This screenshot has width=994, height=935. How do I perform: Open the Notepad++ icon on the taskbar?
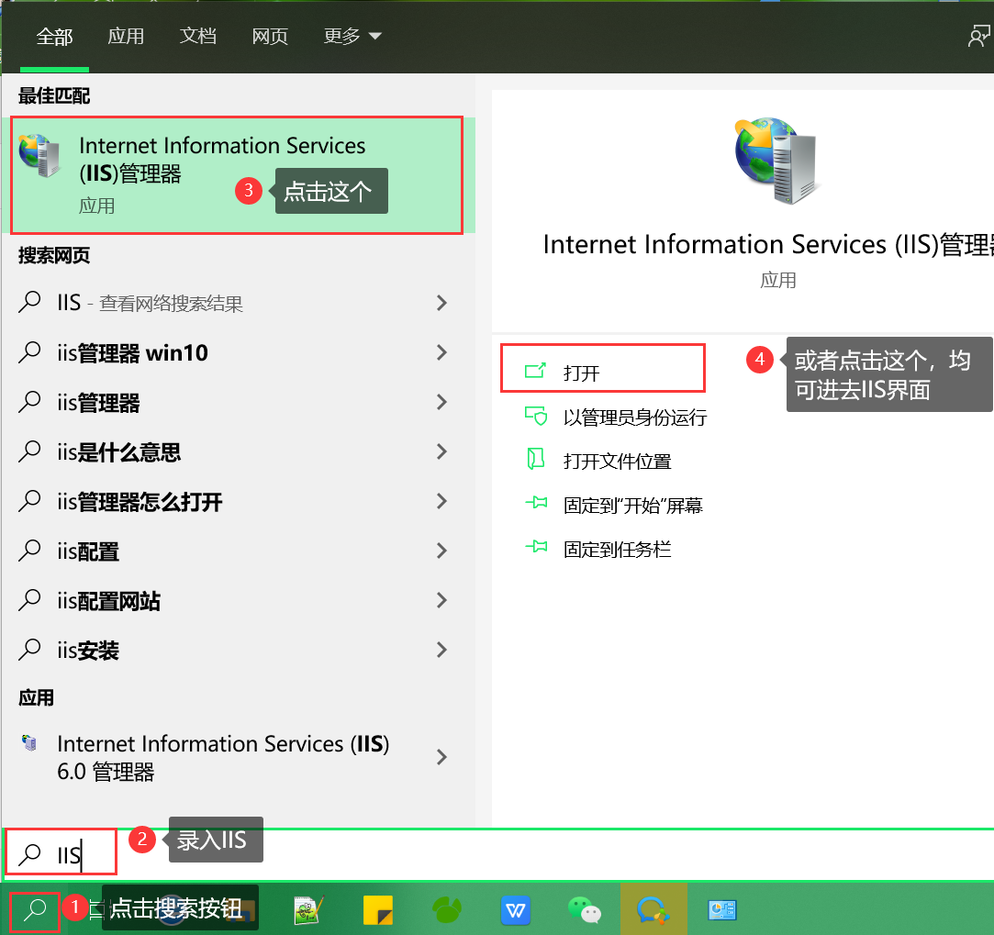click(309, 911)
